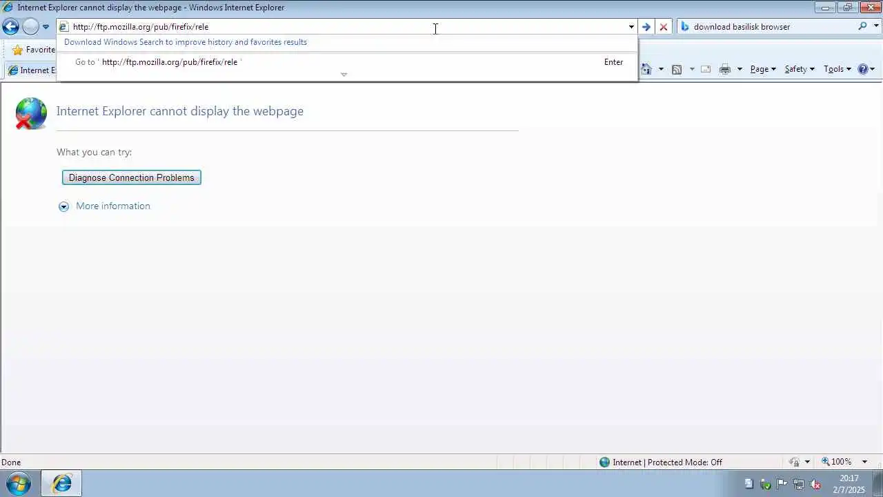Click the Forward navigation arrow

click(30, 27)
